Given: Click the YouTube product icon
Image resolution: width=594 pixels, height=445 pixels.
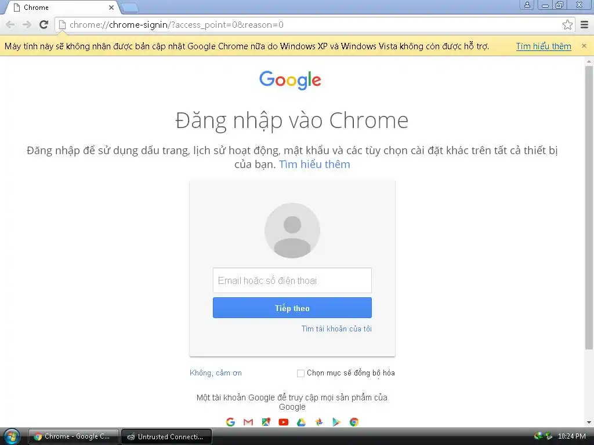Looking at the screenshot, I should [x=283, y=422].
